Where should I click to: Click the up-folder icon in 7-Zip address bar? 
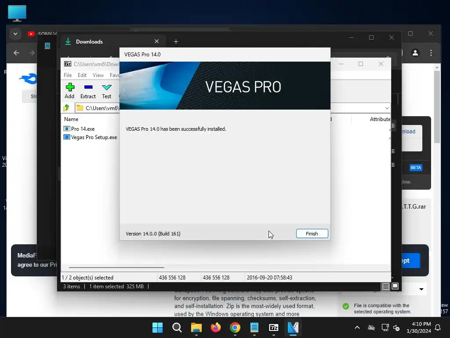67,108
